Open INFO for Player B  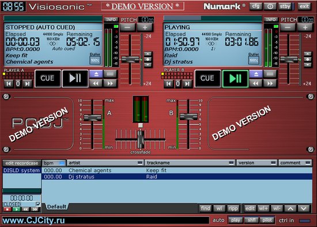click(271, 20)
